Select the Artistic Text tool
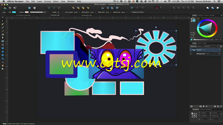This screenshot has width=223, height=125. (3, 62)
